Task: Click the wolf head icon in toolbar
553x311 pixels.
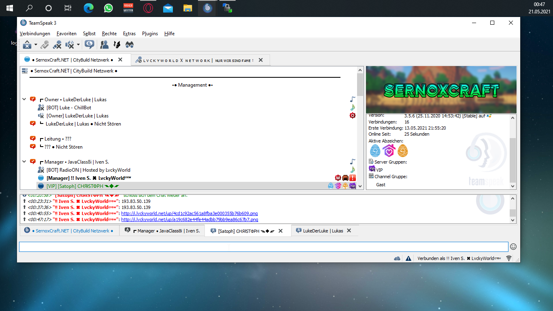Action: pos(117,45)
